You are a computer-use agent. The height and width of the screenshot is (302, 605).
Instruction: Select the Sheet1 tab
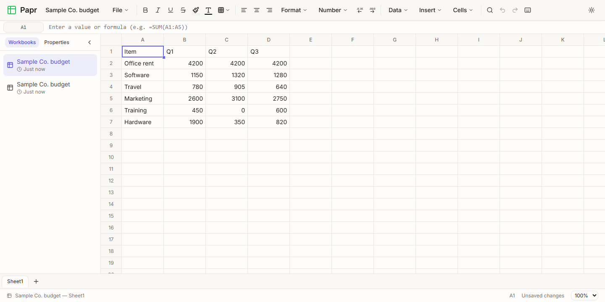15,281
